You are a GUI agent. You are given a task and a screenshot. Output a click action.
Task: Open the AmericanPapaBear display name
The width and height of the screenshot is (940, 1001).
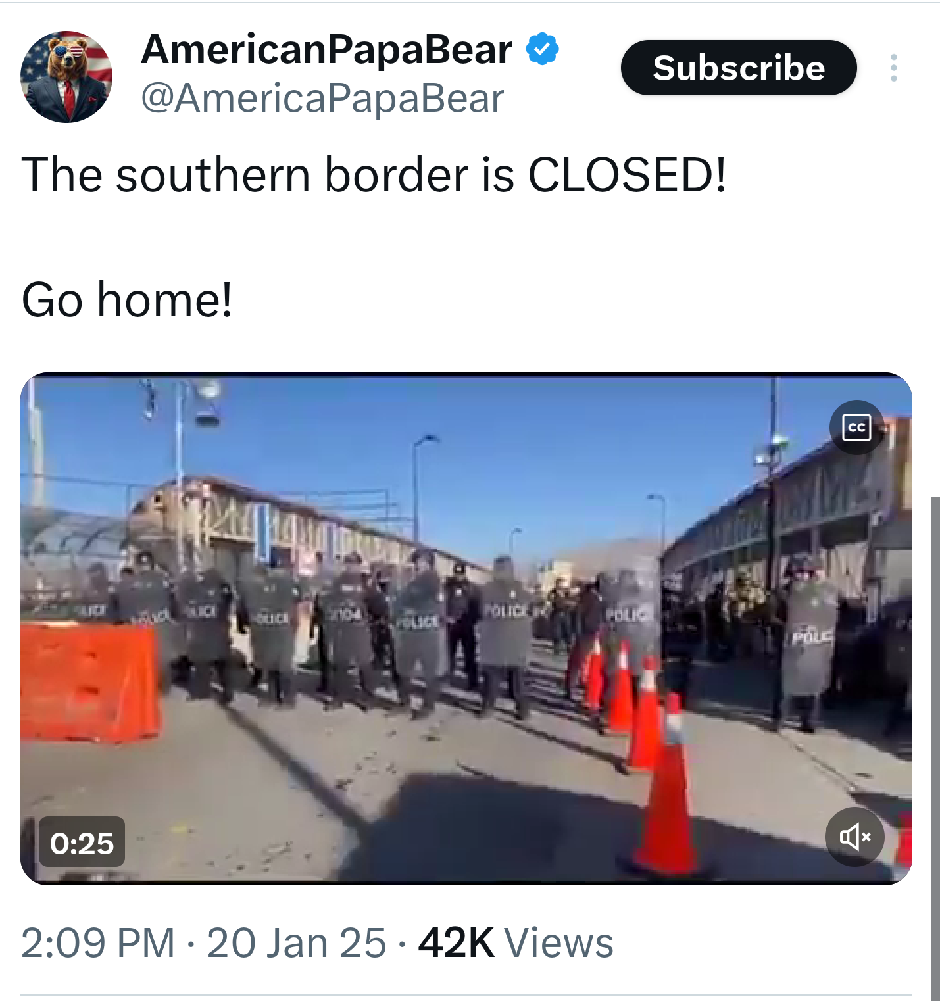[x=327, y=49]
